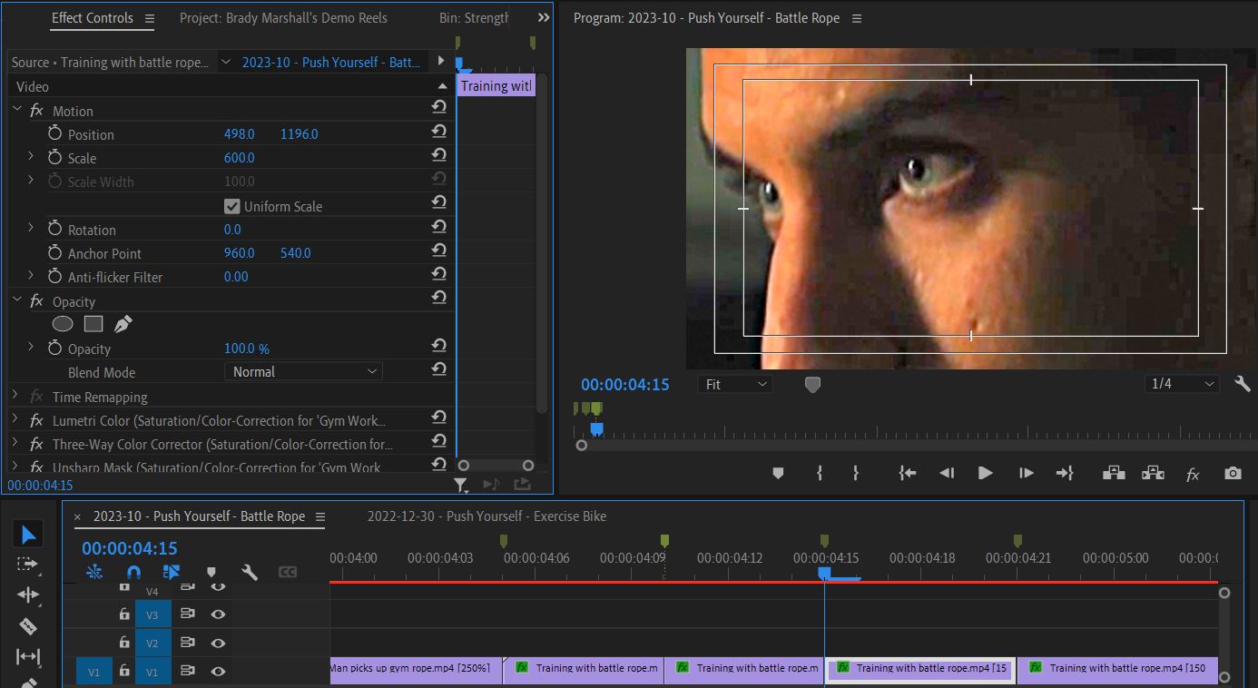Reset the Position parameter
The image size is (1258, 688).
pyautogui.click(x=439, y=133)
